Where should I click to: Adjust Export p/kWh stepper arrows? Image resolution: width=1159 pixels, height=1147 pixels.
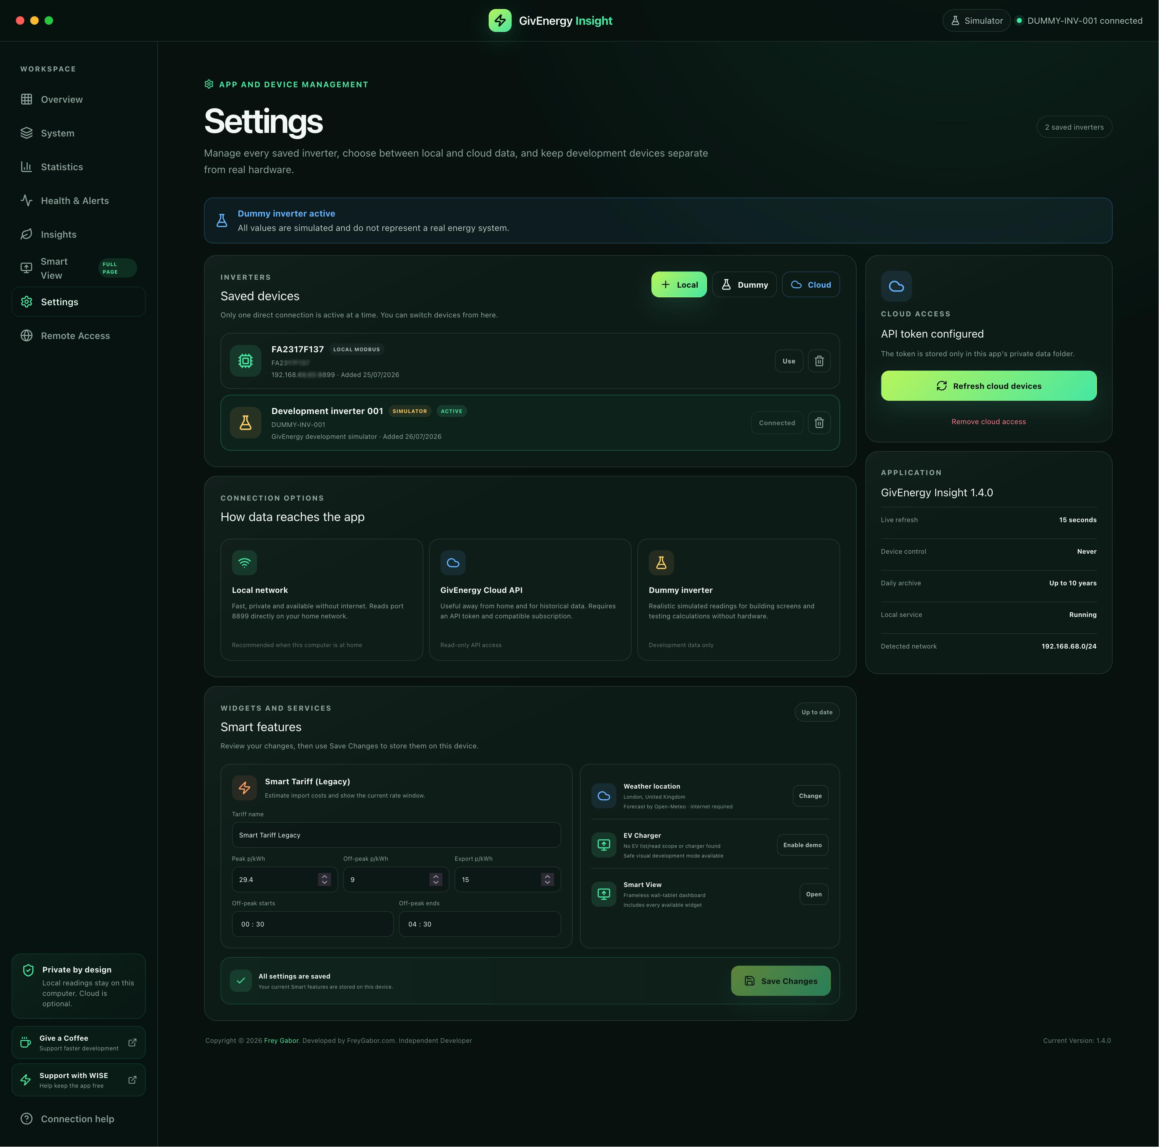[x=547, y=879]
